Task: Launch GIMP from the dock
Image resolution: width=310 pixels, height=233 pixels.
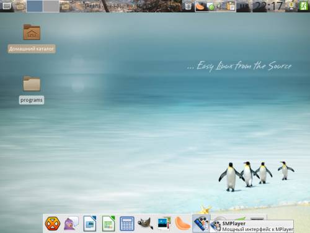Action: pos(146,224)
